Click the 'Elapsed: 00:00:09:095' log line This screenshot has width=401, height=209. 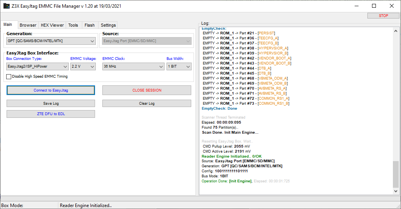221,122
